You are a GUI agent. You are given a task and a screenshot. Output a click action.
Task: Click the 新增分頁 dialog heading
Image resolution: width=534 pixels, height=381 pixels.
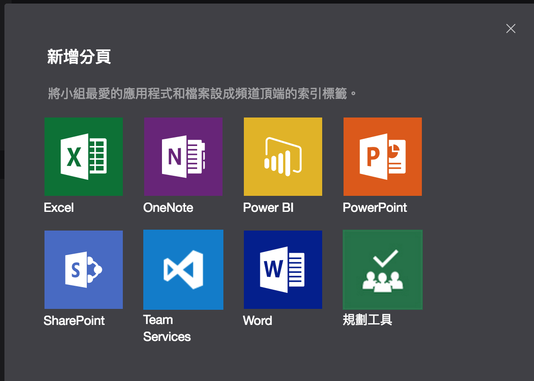click(79, 57)
